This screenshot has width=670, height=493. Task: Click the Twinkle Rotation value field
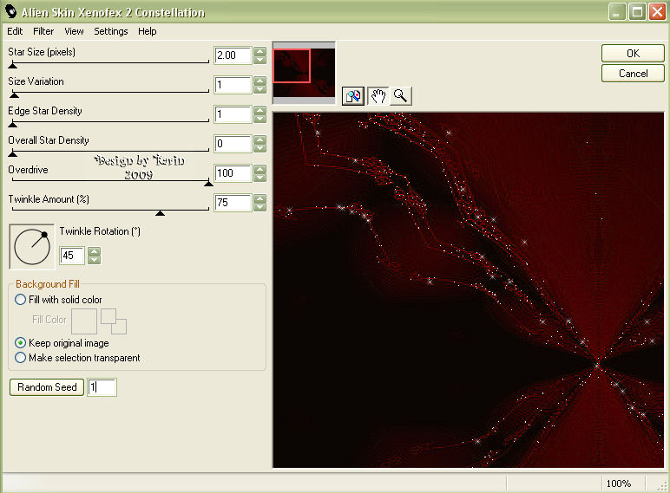pos(72,256)
